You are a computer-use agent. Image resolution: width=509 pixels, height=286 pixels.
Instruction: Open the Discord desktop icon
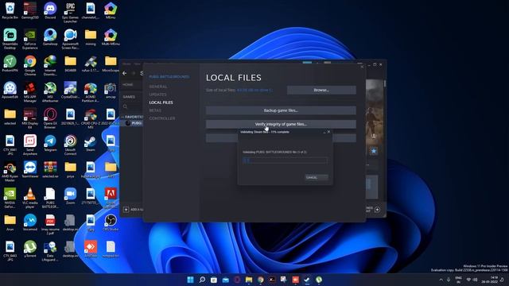(x=50, y=10)
